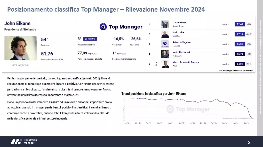Click the Pirelli company label
This screenshot has height=147, width=263.
coord(175,66)
